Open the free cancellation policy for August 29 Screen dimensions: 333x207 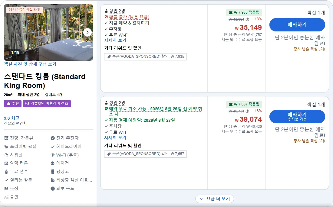(x=156, y=111)
